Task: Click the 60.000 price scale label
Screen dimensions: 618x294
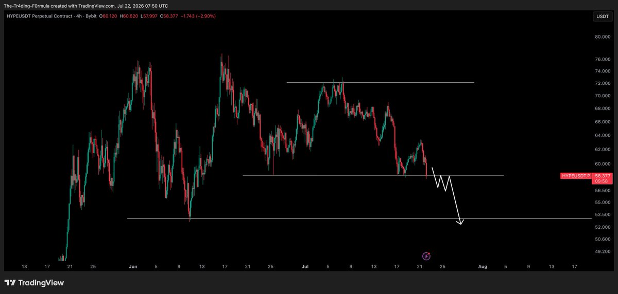Action: click(602, 164)
